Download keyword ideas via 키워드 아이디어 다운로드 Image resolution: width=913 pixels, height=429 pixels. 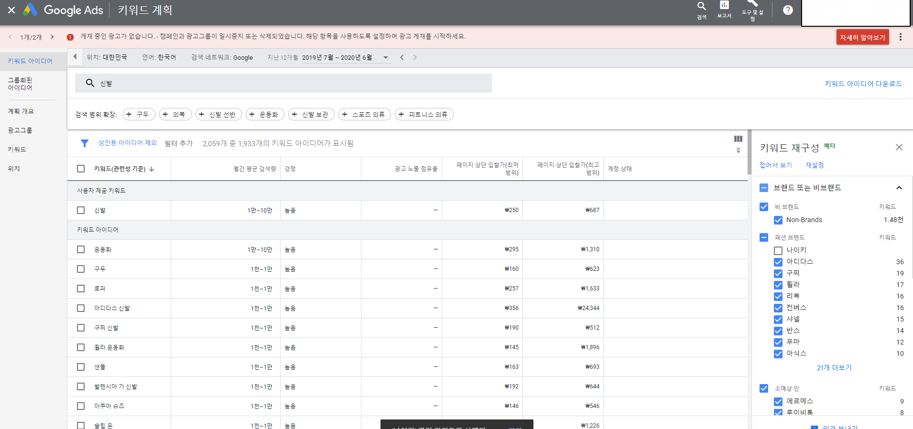tap(863, 84)
